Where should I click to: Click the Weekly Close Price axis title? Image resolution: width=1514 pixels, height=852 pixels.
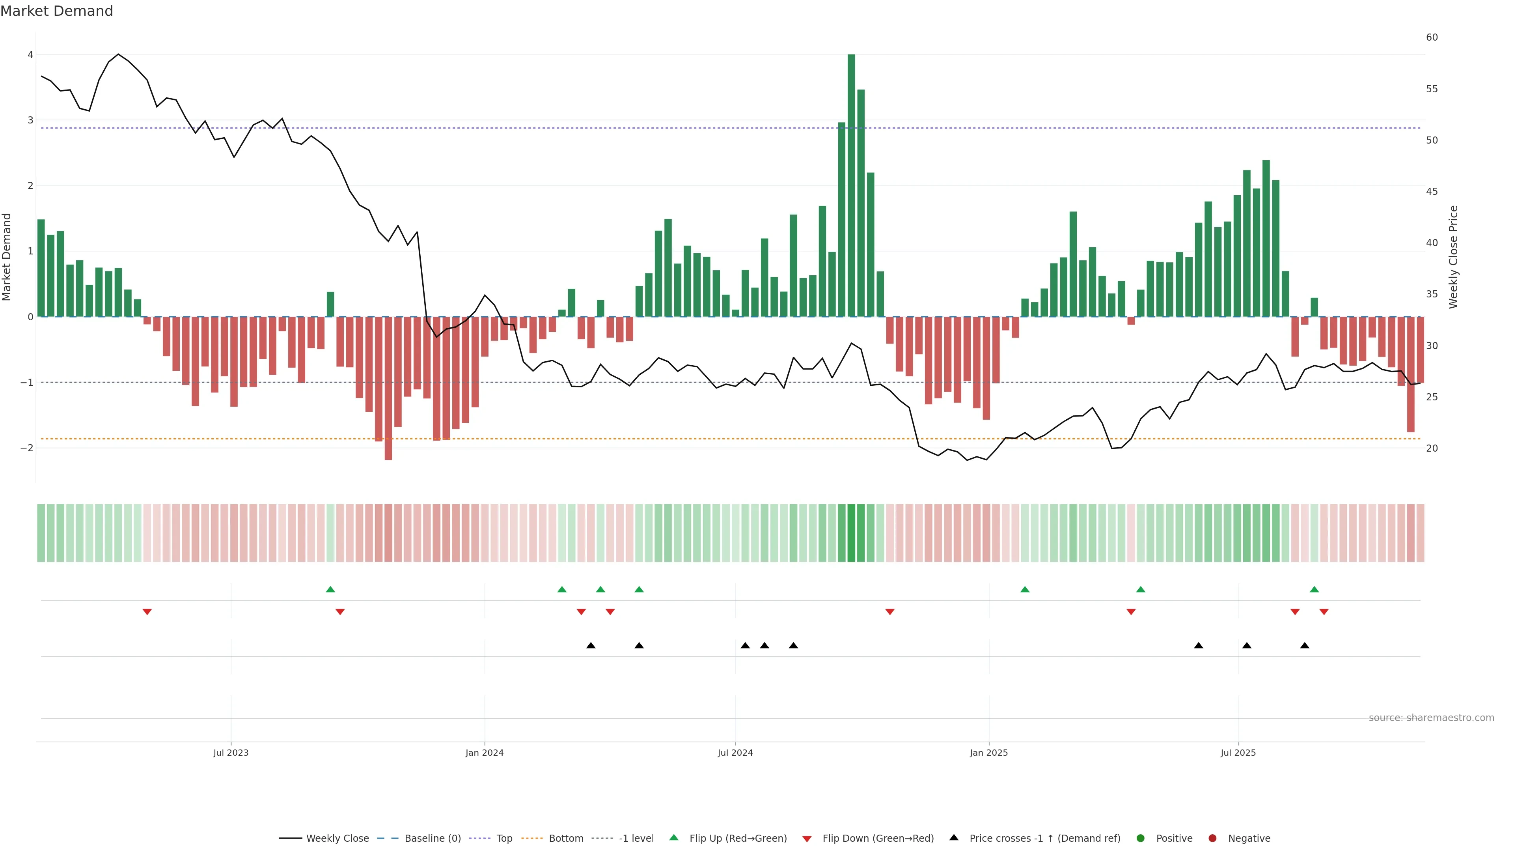pyautogui.click(x=1453, y=257)
